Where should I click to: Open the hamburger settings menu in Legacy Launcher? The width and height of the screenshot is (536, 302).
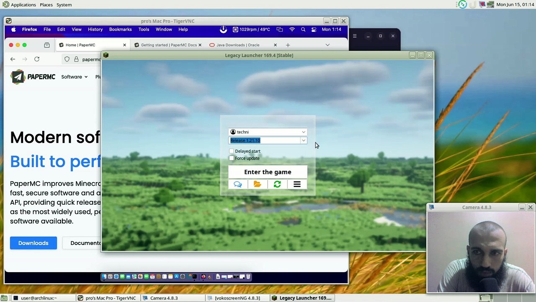[x=297, y=185]
